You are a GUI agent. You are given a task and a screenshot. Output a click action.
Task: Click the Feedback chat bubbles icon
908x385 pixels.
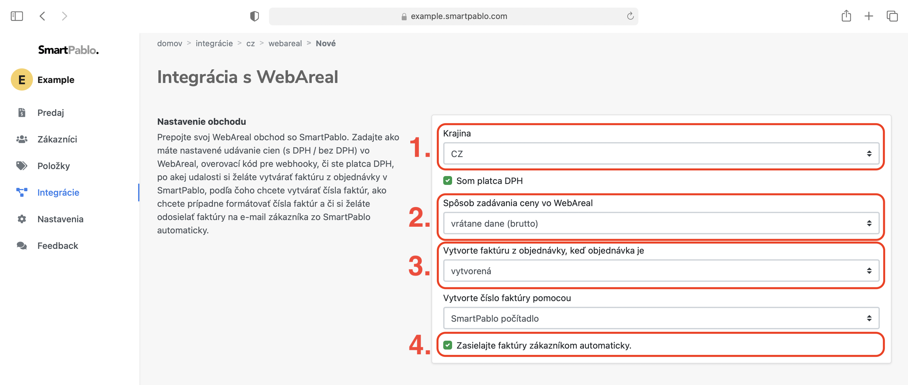(22, 245)
